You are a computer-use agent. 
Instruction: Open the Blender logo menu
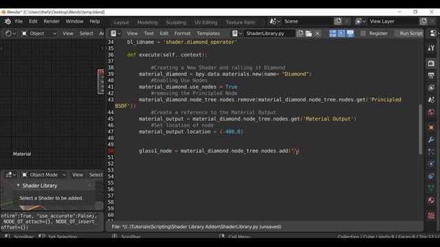tap(8, 21)
